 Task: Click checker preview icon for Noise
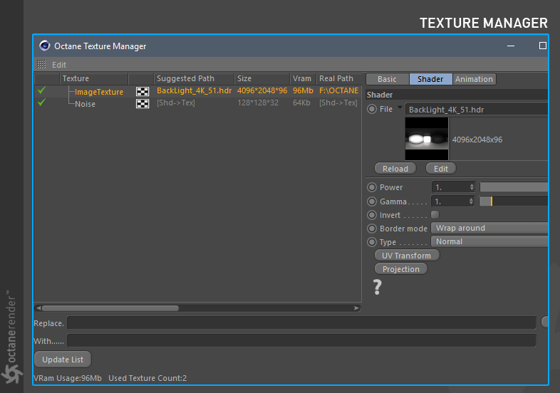pyautogui.click(x=142, y=103)
